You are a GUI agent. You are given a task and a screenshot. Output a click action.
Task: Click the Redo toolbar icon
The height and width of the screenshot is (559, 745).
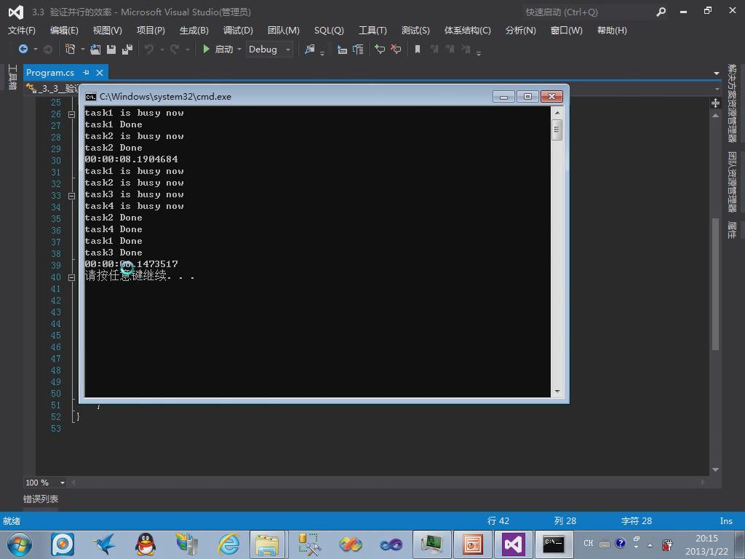(x=175, y=49)
